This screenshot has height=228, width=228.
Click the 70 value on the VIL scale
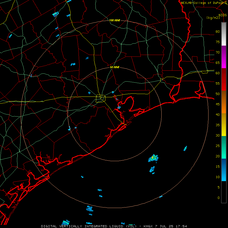tap(218, 52)
